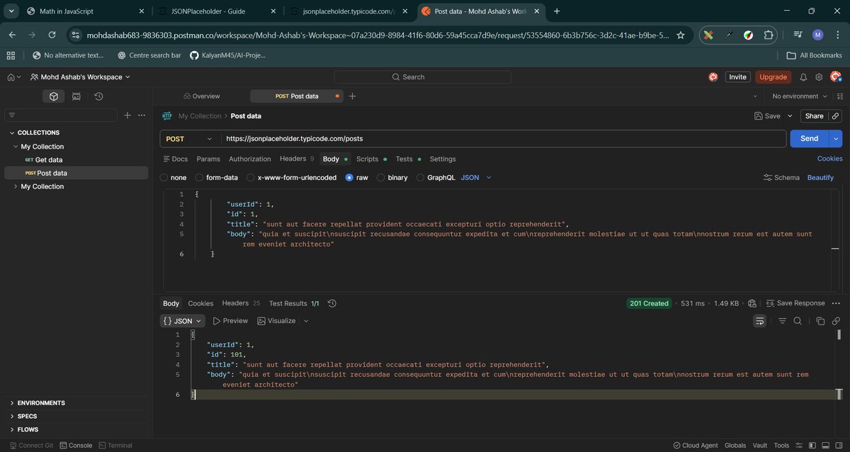The width and height of the screenshot is (850, 452).
Task: Click the Beautify link
Action: [820, 178]
